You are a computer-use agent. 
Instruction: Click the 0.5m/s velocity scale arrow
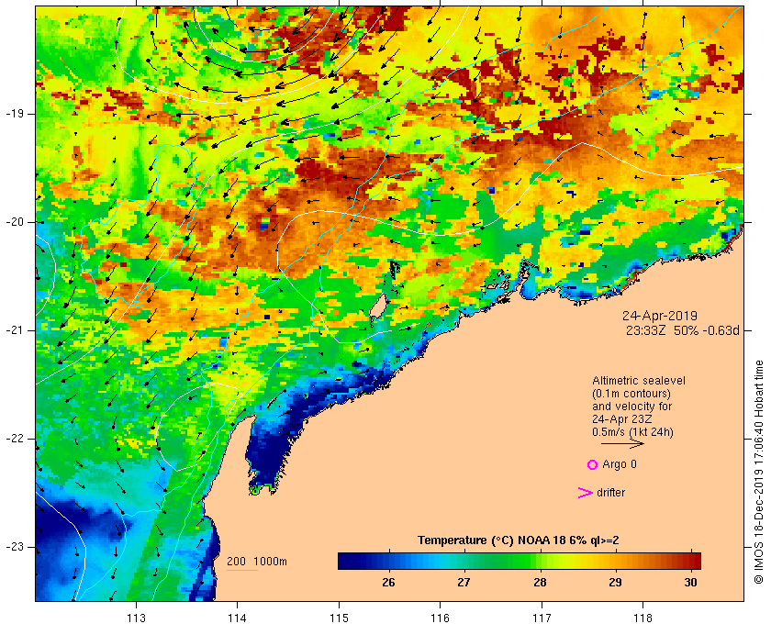pos(622,443)
